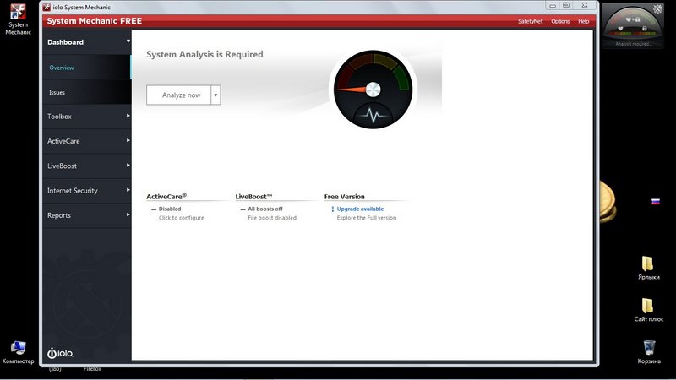This screenshot has width=676, height=380.
Task: Open the Options menu
Action: click(x=560, y=21)
